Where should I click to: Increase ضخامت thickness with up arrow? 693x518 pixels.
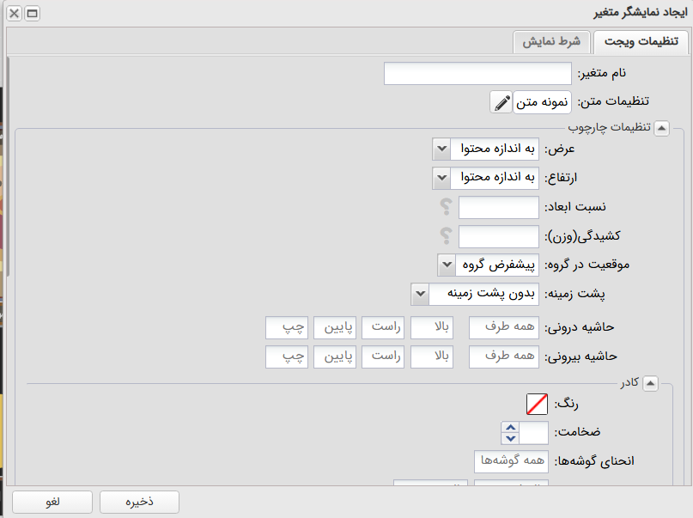(x=510, y=428)
